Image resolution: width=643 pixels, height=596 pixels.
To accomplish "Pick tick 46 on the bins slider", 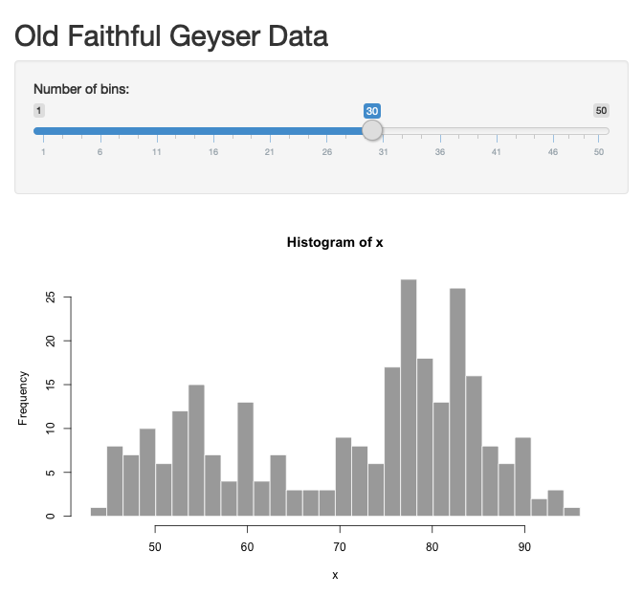I will coord(553,152).
